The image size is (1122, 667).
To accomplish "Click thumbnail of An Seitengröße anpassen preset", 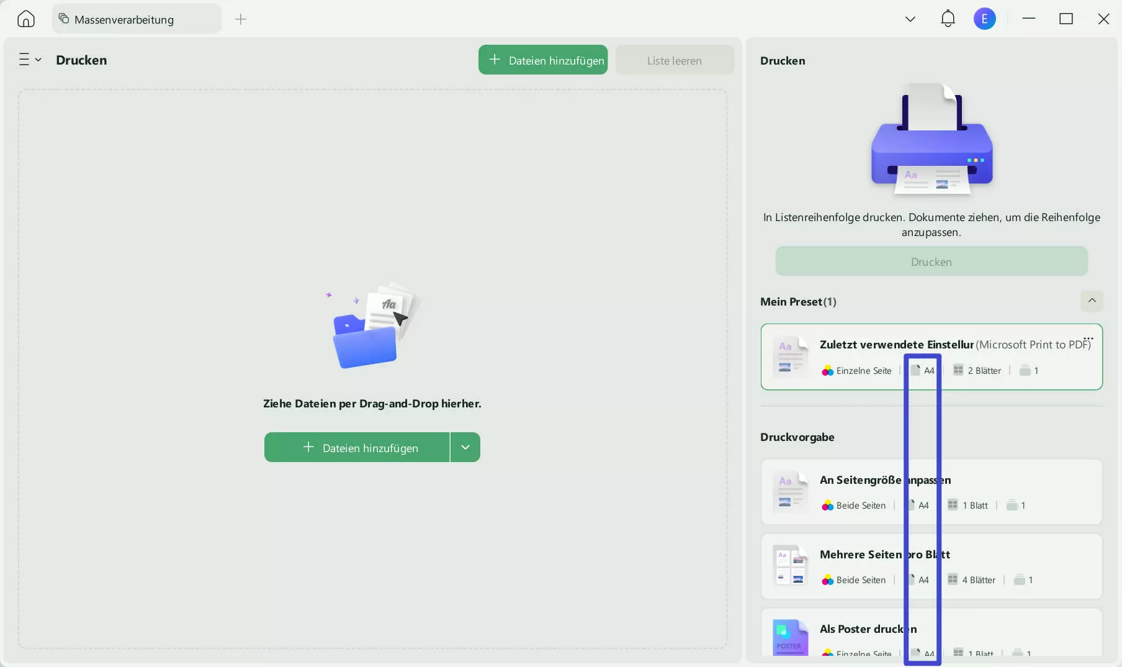I will coord(791,492).
